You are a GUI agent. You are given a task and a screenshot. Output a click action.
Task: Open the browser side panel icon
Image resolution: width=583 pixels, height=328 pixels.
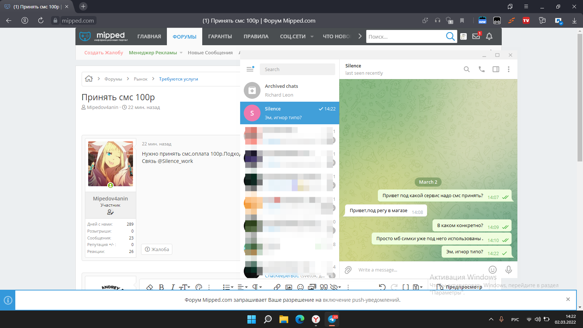(510, 7)
